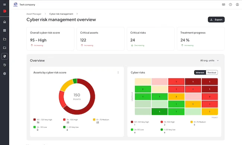
Task: Click Low asset count 0 link
Action: click(38, 130)
